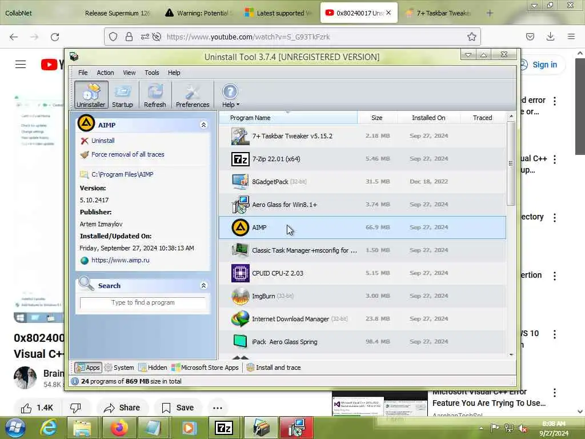
Task: Open Preferences from the toolbar
Action: 193,95
